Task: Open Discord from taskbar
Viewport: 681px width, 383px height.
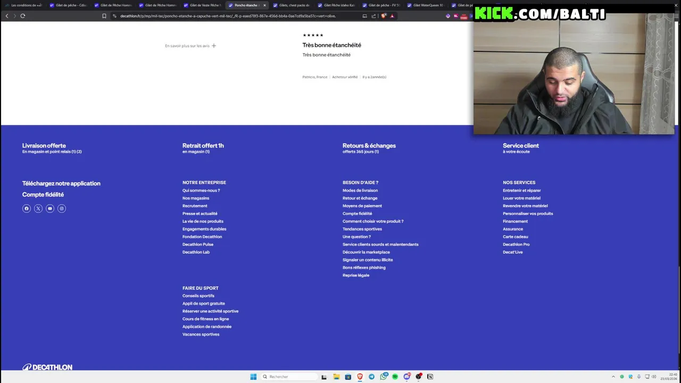Action: click(x=407, y=377)
